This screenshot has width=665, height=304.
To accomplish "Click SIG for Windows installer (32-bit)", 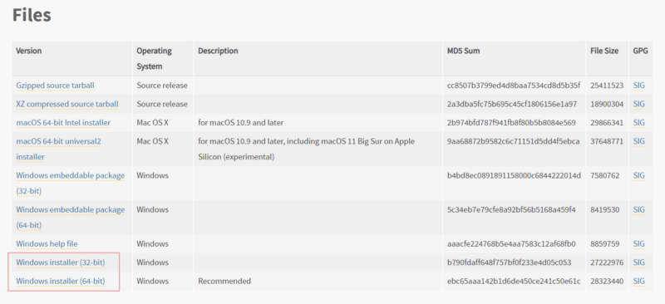I will (638, 262).
